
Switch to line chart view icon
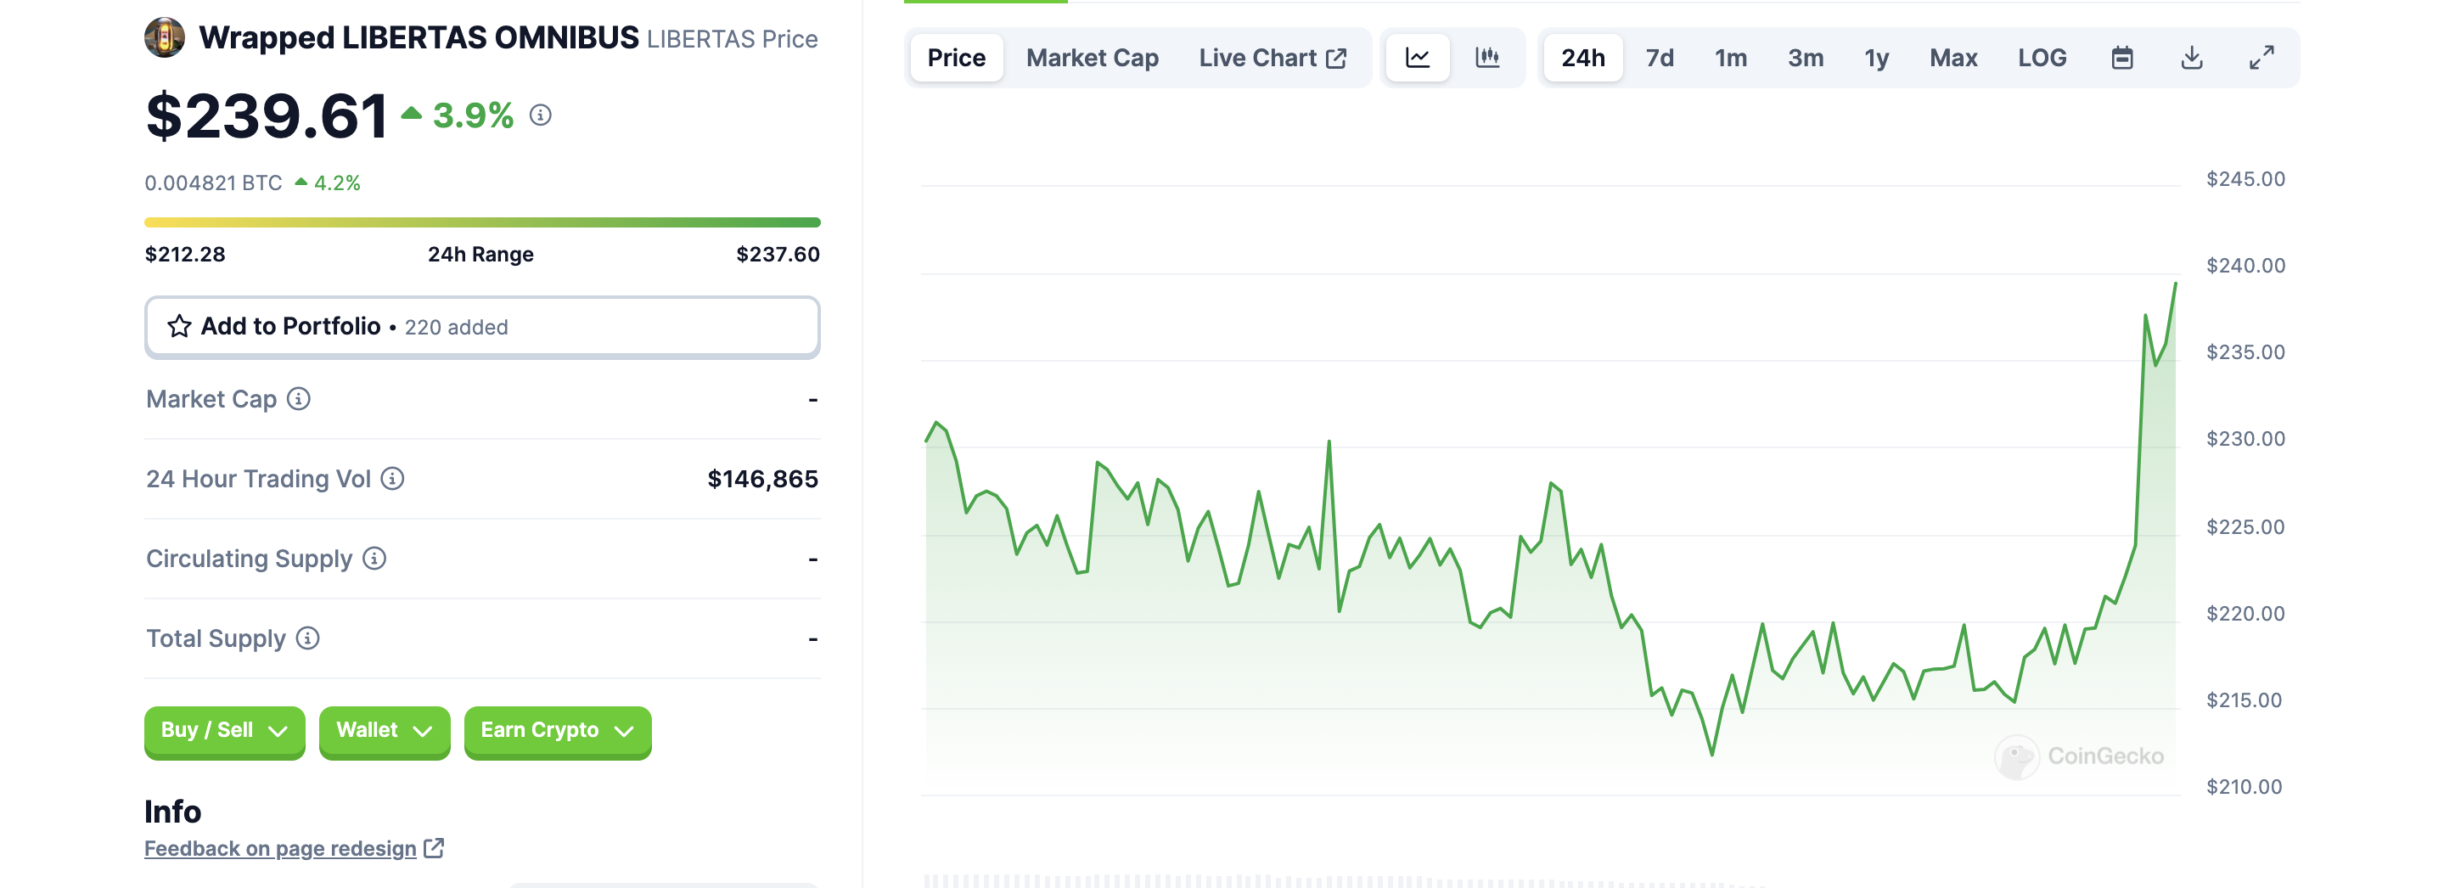click(x=1418, y=58)
